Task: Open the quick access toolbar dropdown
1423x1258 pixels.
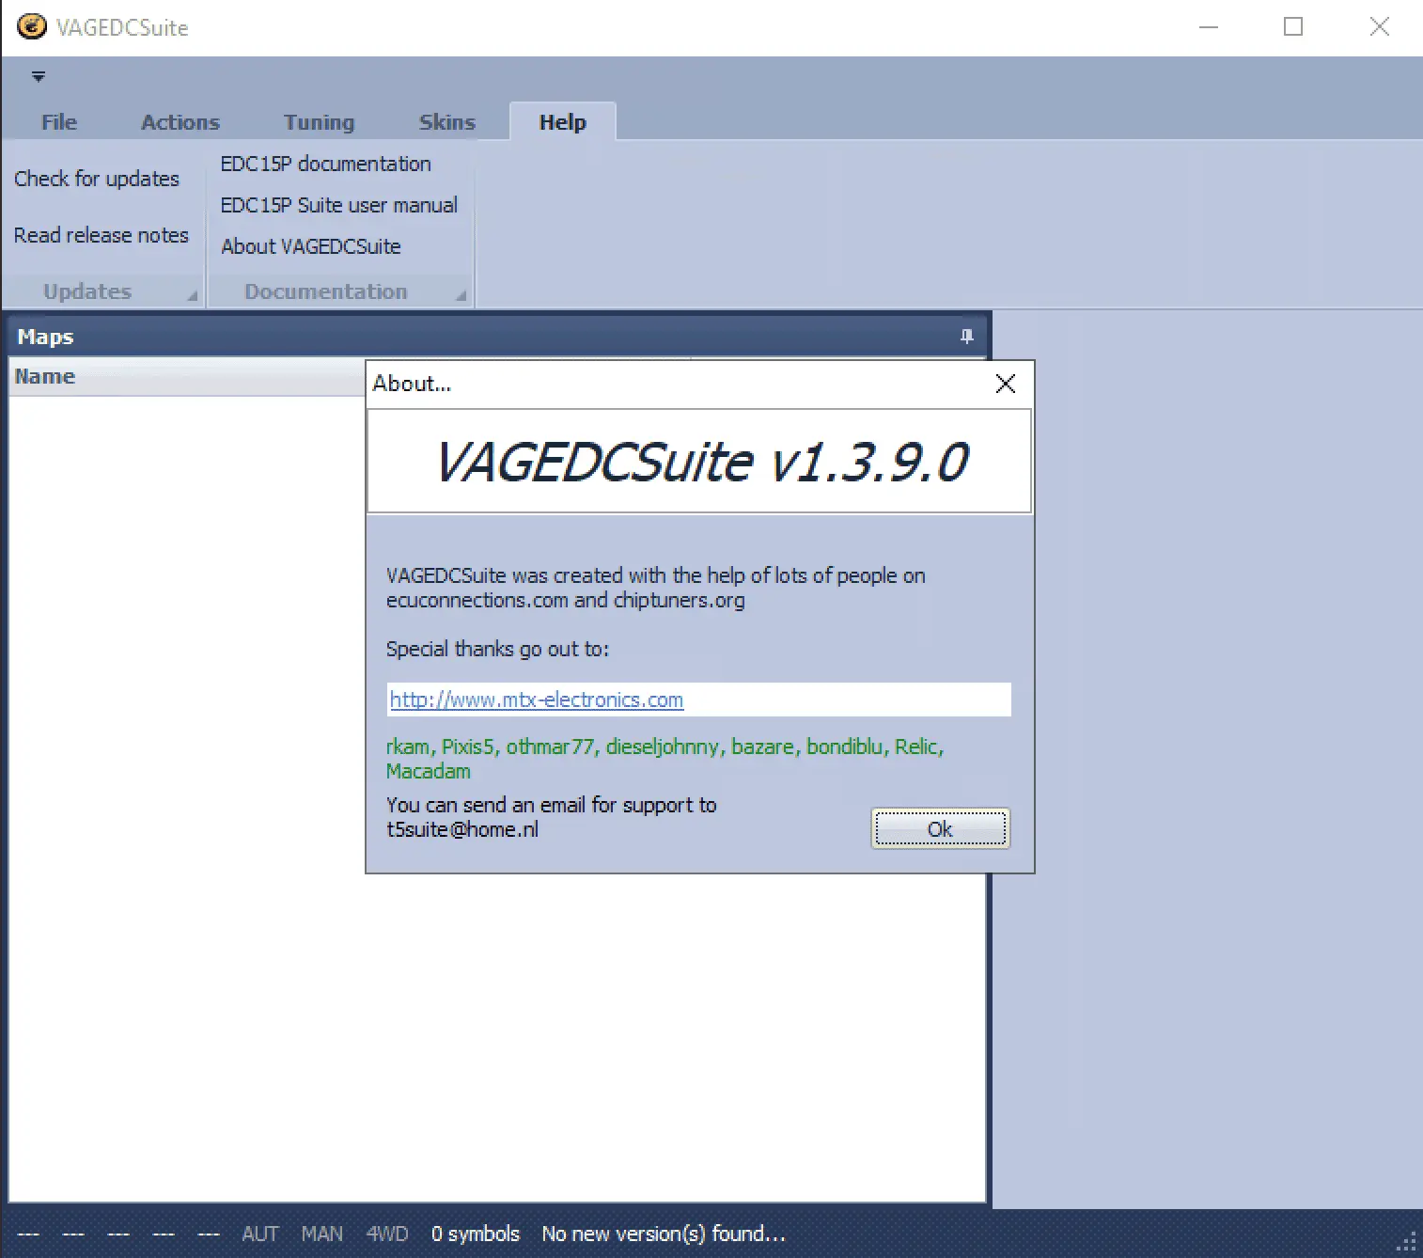Action: click(39, 77)
